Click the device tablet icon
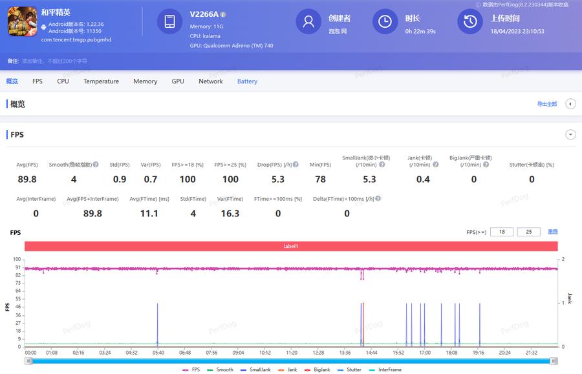 coord(169,21)
